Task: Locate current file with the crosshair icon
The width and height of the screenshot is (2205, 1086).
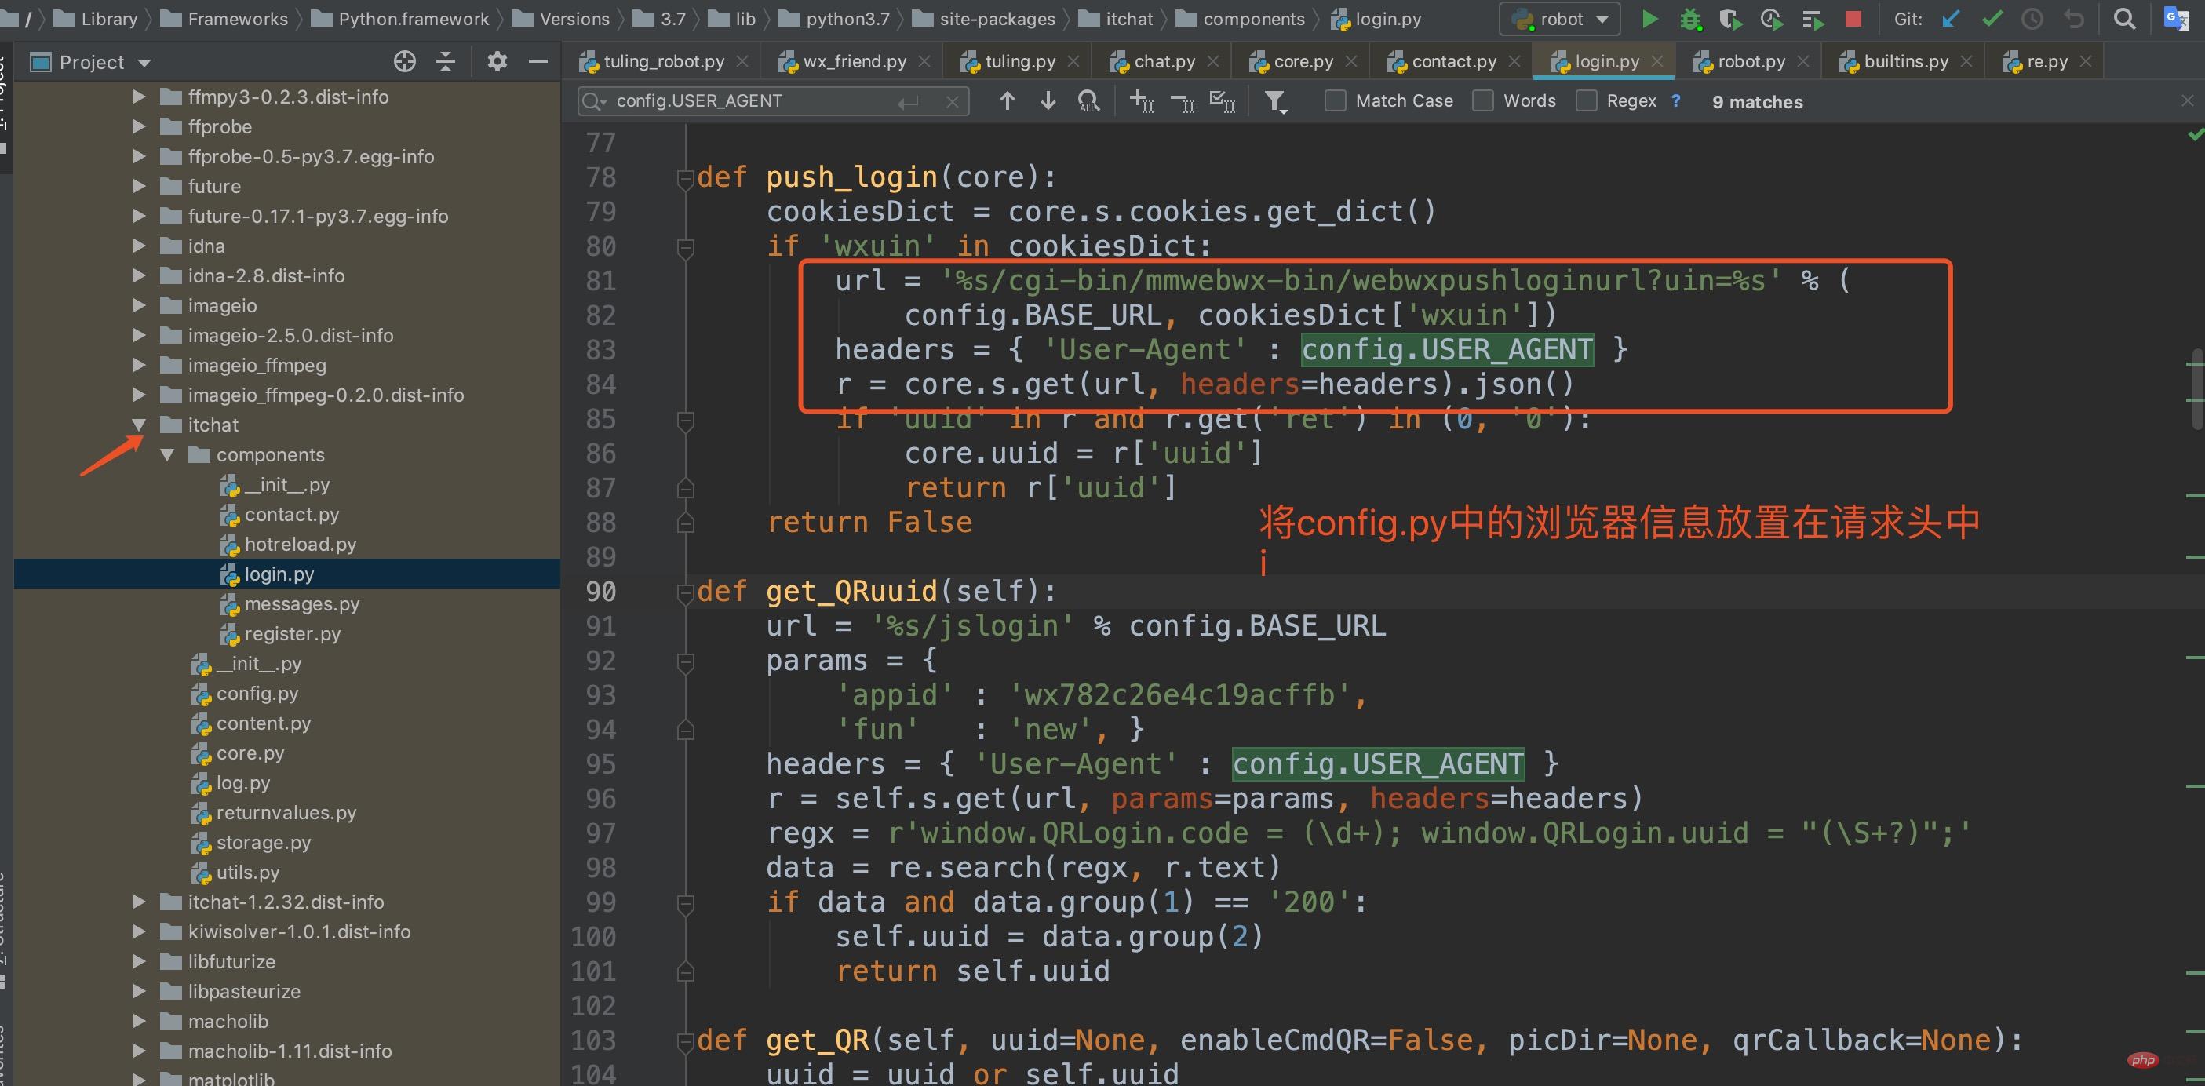Action: pos(405,62)
